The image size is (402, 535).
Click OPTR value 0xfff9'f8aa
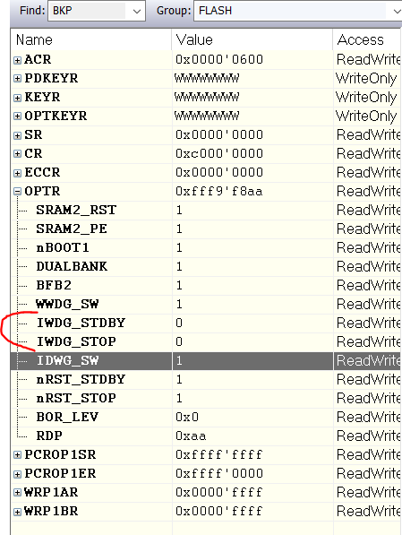tap(219, 192)
